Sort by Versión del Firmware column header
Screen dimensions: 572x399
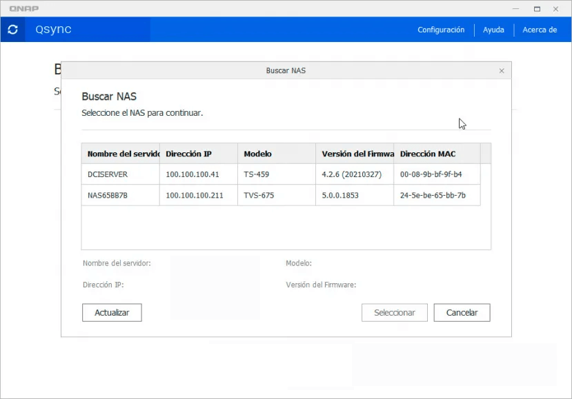355,154
